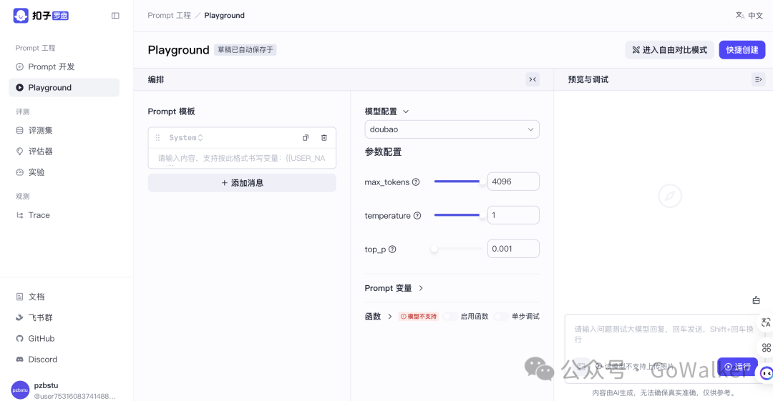Open 文档 link in the sidebar

(x=64, y=297)
